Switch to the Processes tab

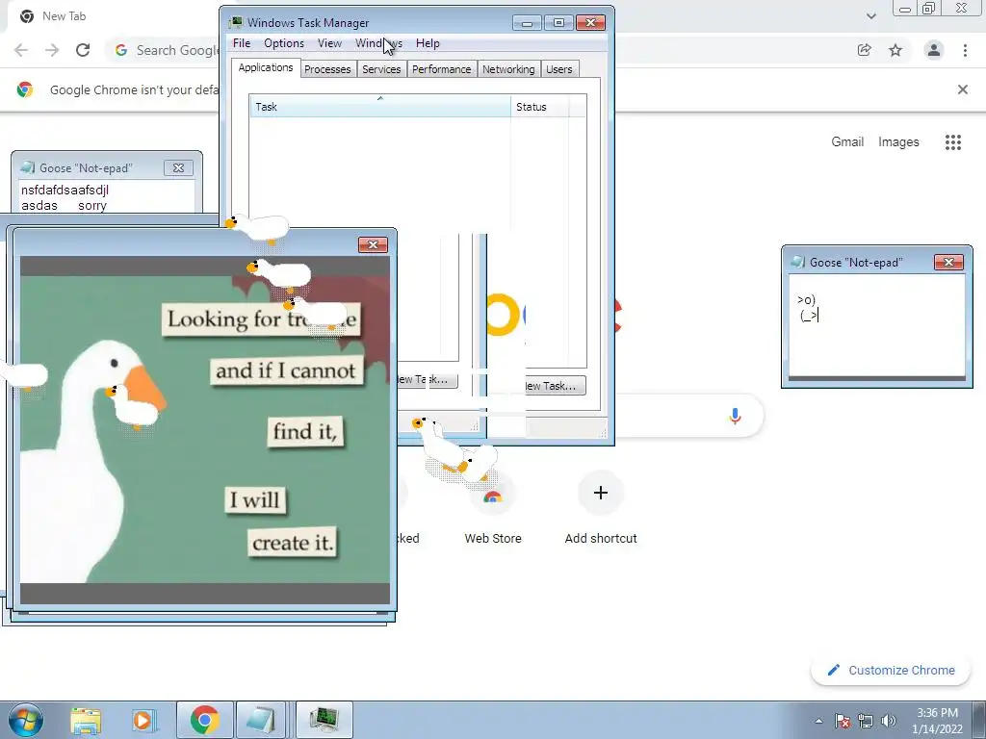[x=327, y=69]
